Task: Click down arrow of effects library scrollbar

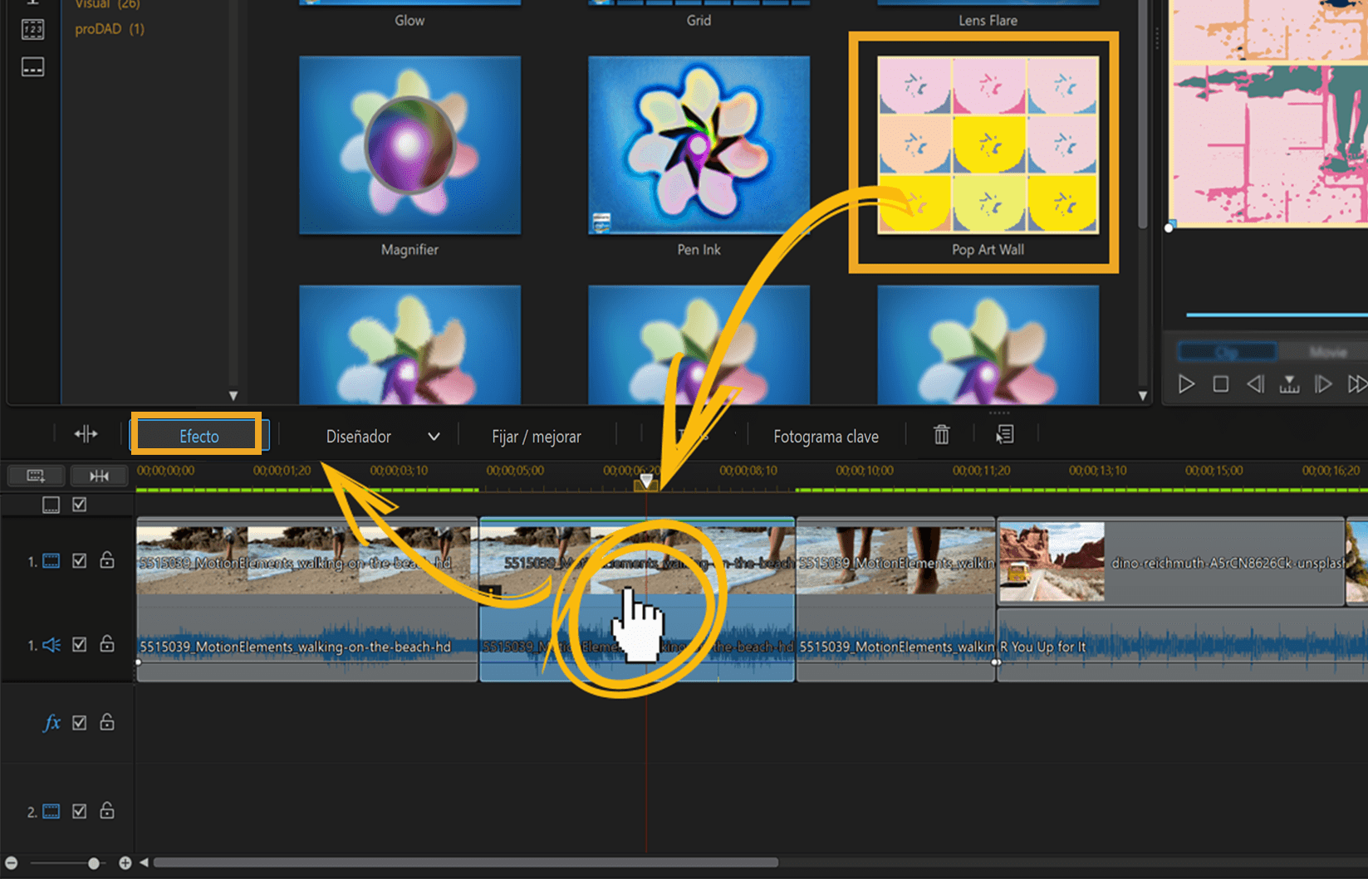Action: (x=1143, y=396)
